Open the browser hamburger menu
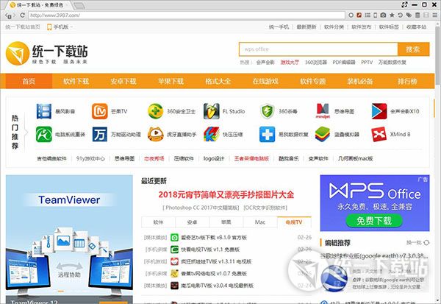Screen dimensions: 441x304 [435, 15]
